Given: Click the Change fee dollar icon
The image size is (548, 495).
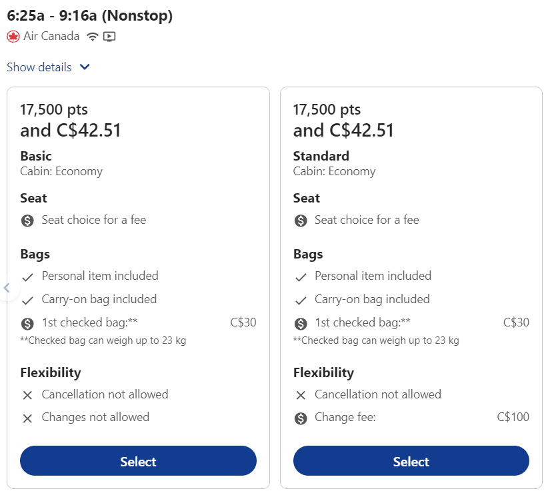Looking at the screenshot, I should pos(301,418).
